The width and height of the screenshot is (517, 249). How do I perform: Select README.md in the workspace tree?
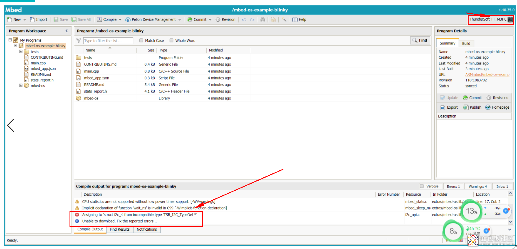41,74
